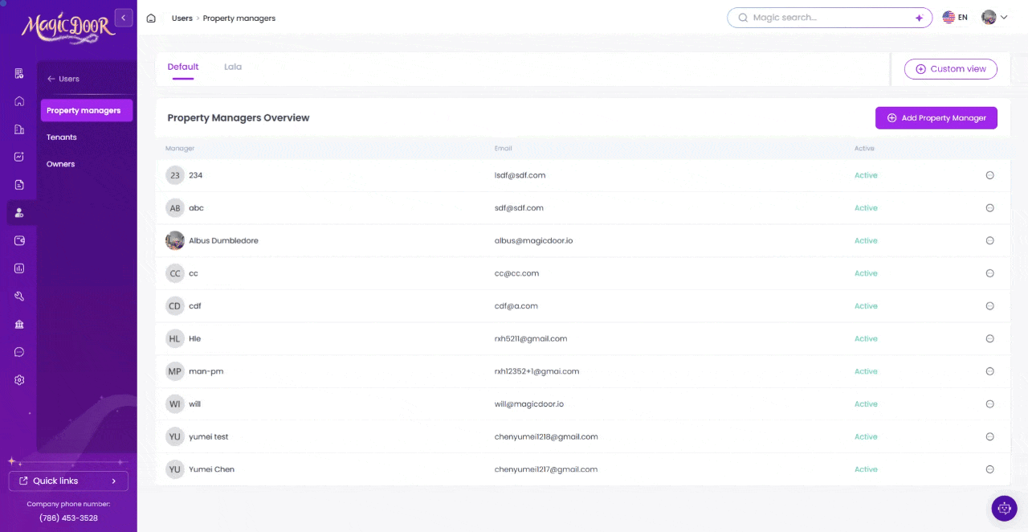Screen dimensions: 1028x532
Task: Open Custom view options
Action: click(950, 69)
